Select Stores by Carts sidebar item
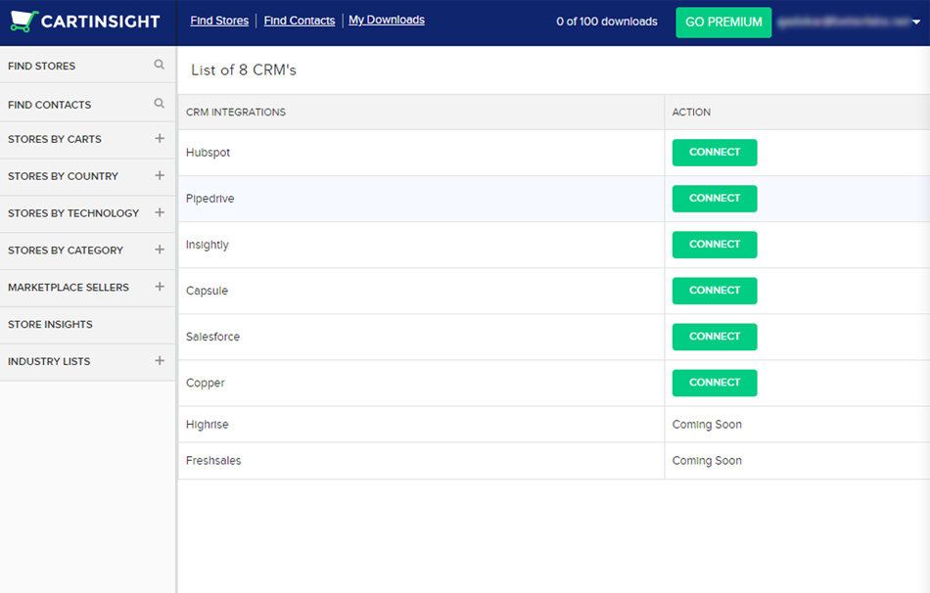 pos(88,139)
